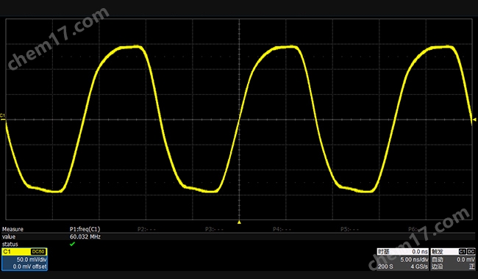Click the 60.032 MHz frequency value
This screenshot has height=279, width=478.
click(x=85, y=236)
